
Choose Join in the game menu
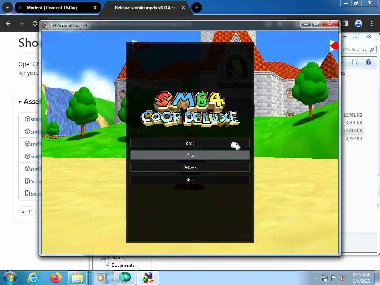pyautogui.click(x=190, y=155)
